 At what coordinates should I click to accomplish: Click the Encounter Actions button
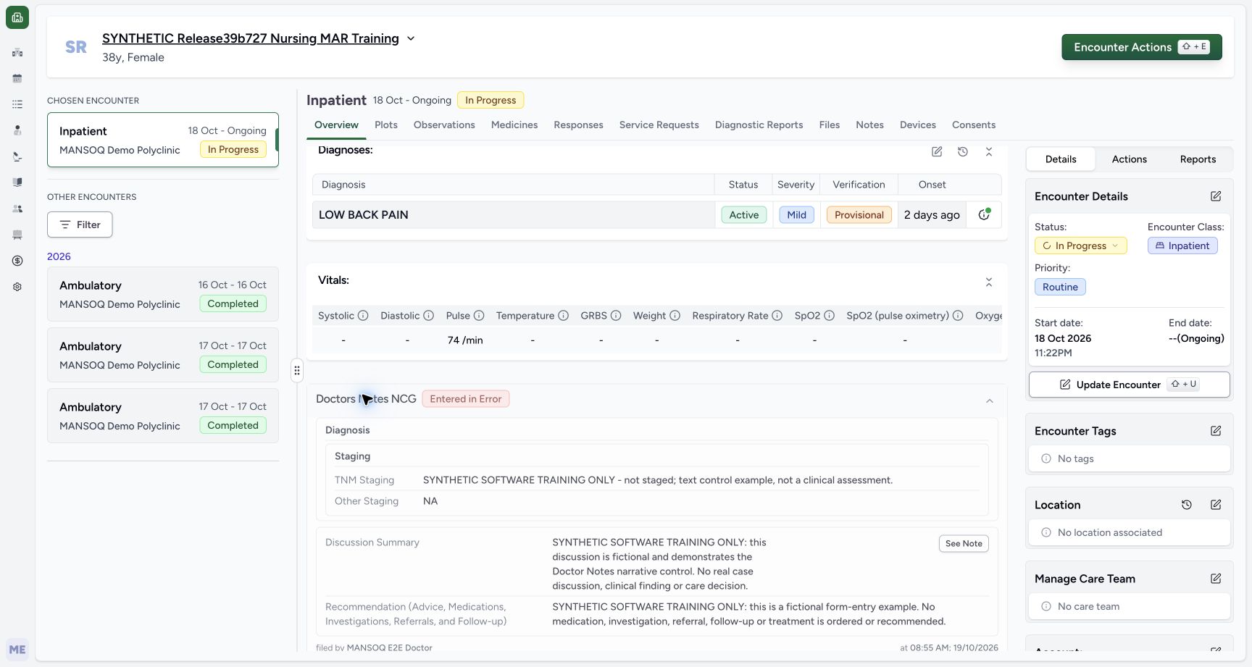coord(1142,47)
